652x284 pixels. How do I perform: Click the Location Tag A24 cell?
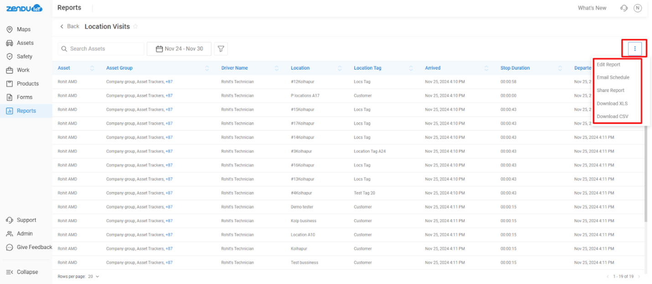[370, 151]
